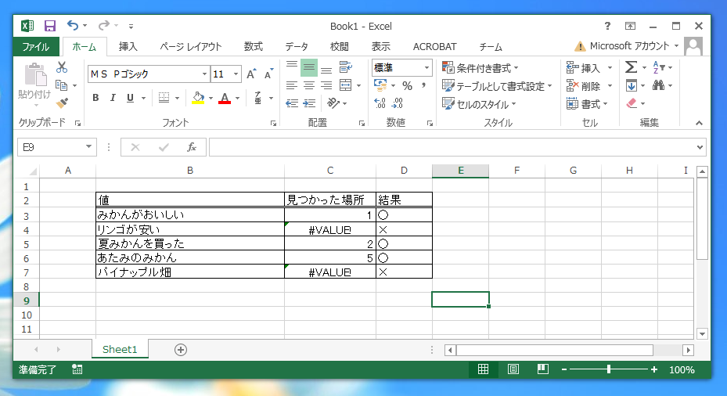This screenshot has height=396, width=727.
Task: Click the Cut scissors icon
Action: (x=62, y=68)
